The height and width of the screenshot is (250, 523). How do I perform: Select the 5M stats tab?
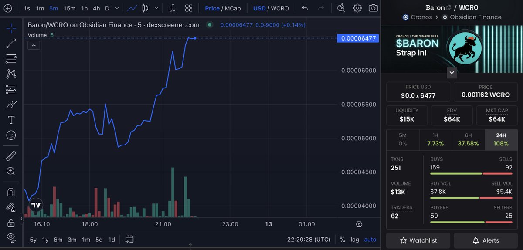(x=403, y=140)
